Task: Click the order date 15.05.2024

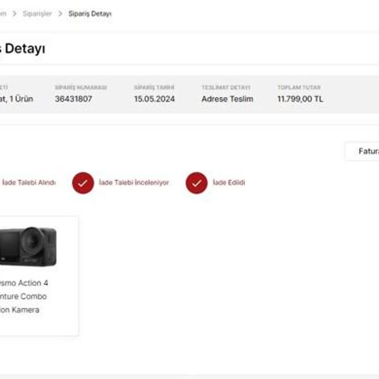Action: tap(154, 99)
